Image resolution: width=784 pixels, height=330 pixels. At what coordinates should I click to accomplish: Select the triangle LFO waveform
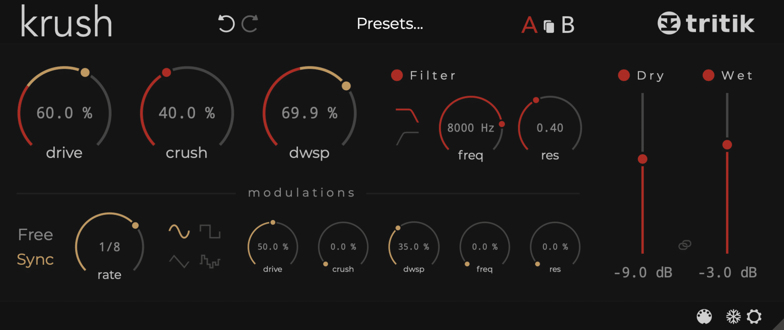point(179,261)
